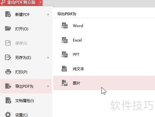Image resolution: width=155 pixels, height=117 pixels.
Task: Click the Word export icon
Action: pyautogui.click(x=64, y=26)
